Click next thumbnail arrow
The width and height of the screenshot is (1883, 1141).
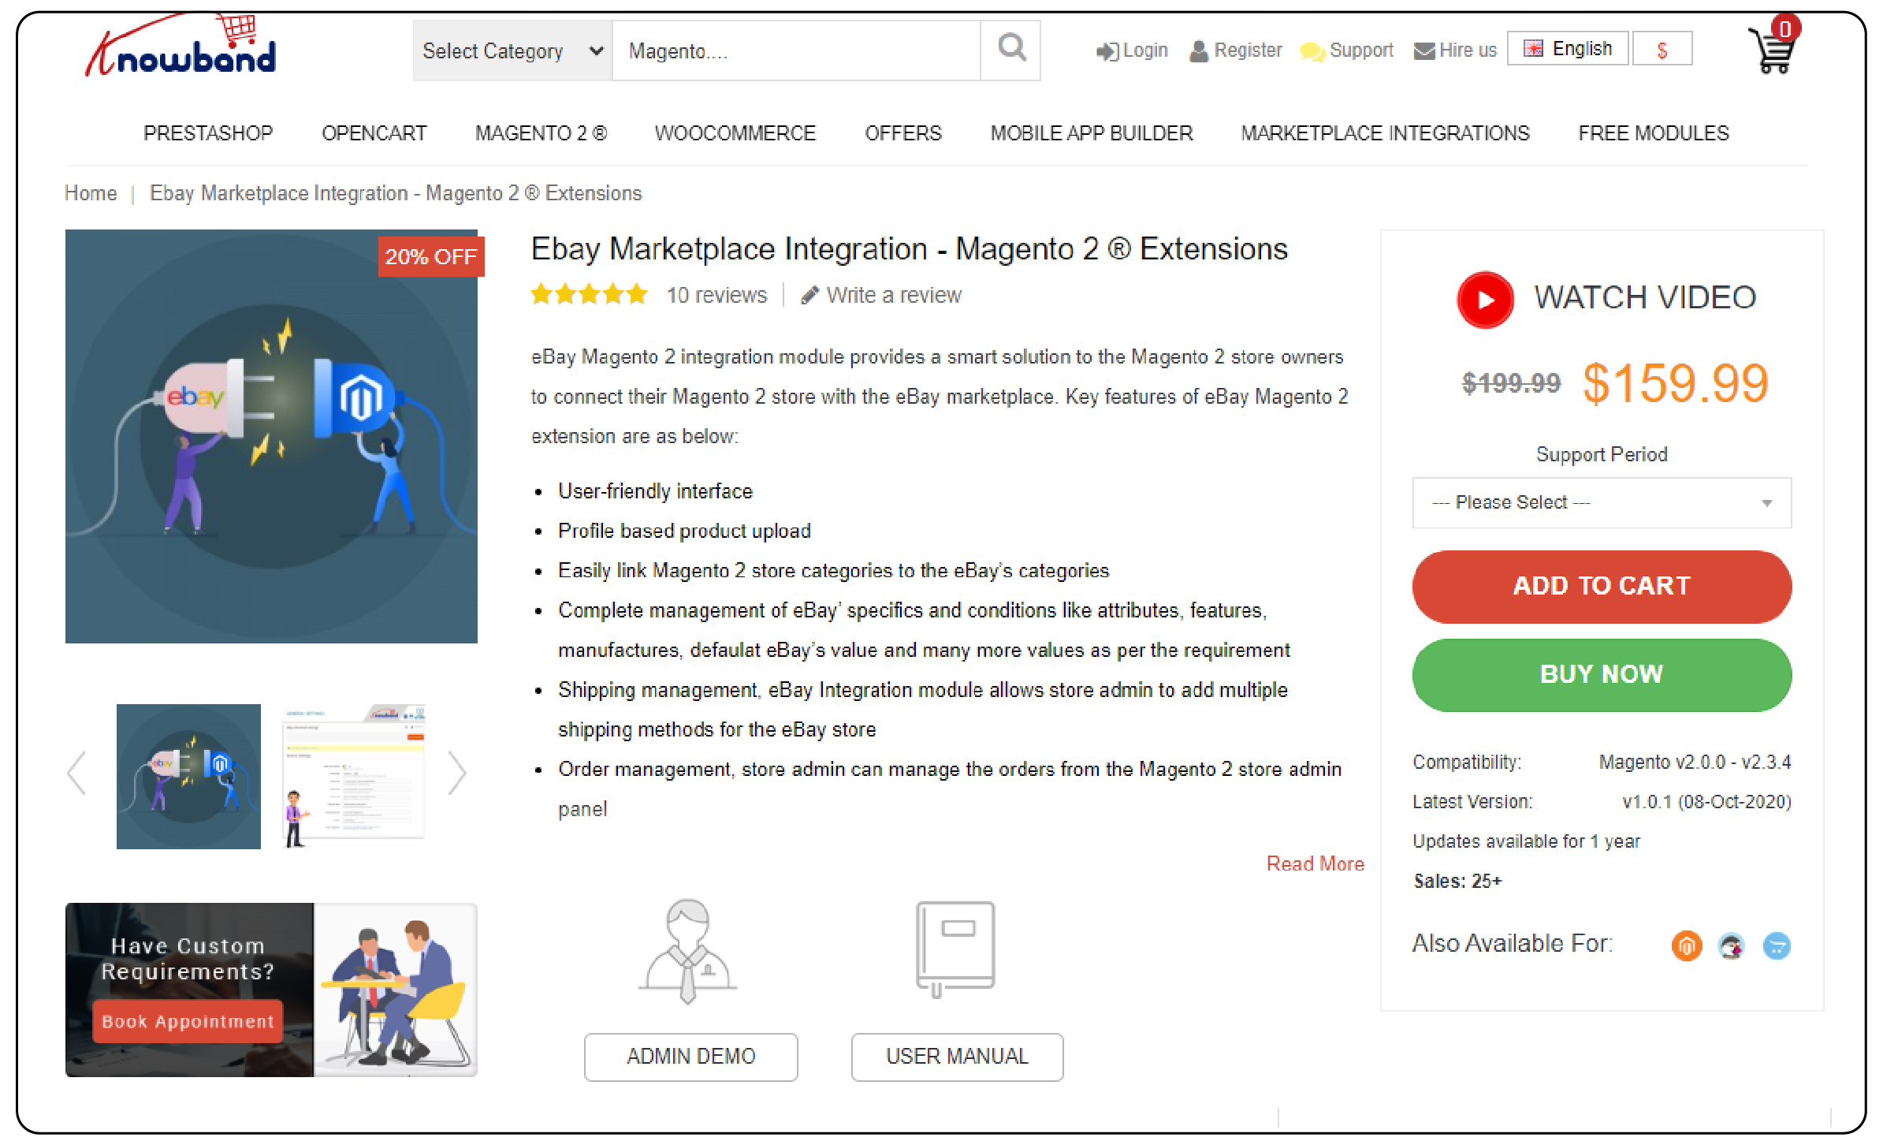(x=457, y=773)
